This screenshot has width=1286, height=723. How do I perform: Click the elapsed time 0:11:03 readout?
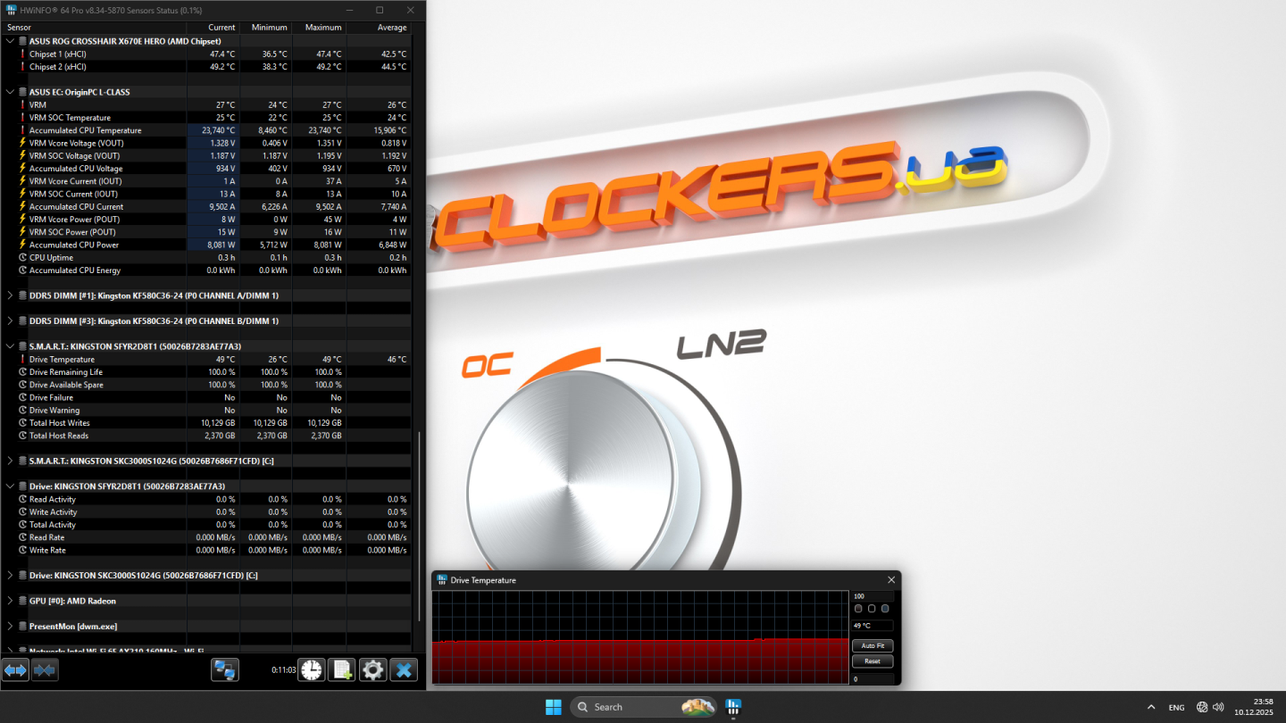coord(283,669)
